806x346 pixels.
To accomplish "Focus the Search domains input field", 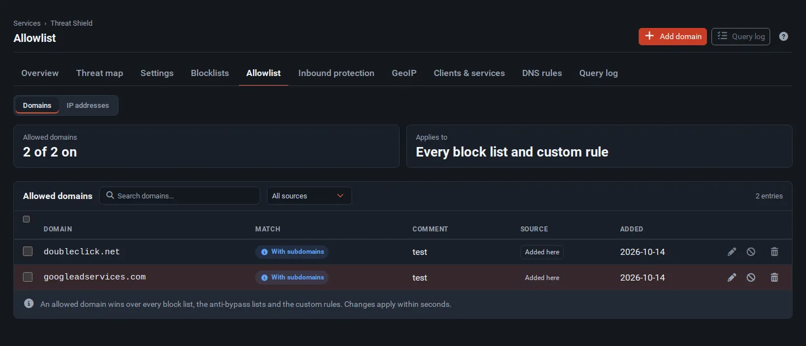I will point(180,196).
